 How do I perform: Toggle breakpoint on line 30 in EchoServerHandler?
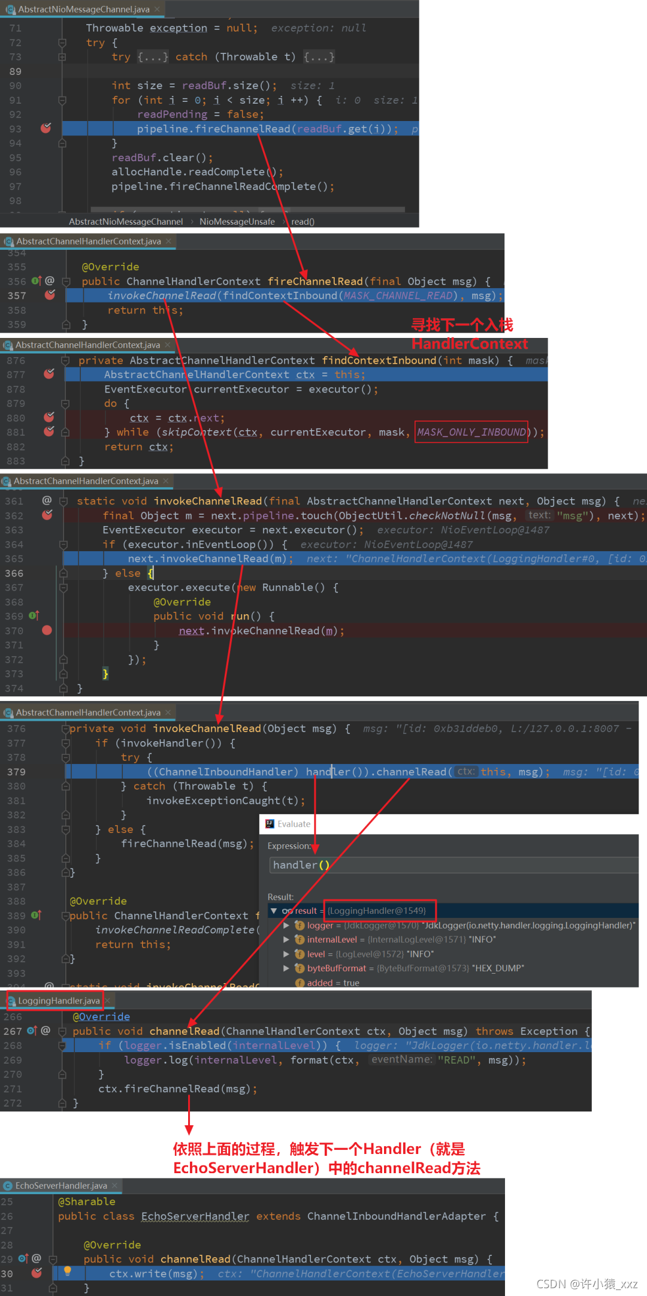[37, 1273]
